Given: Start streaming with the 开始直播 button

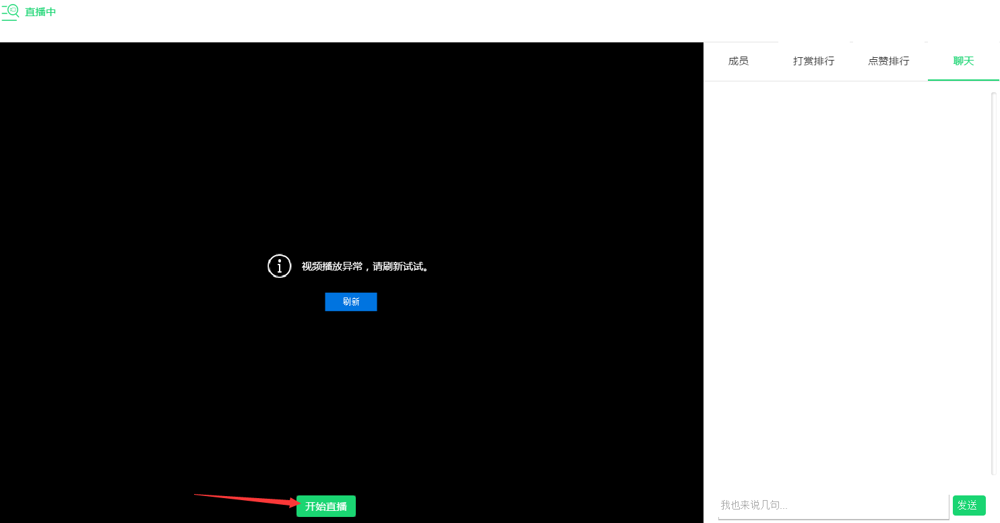Looking at the screenshot, I should (x=326, y=506).
